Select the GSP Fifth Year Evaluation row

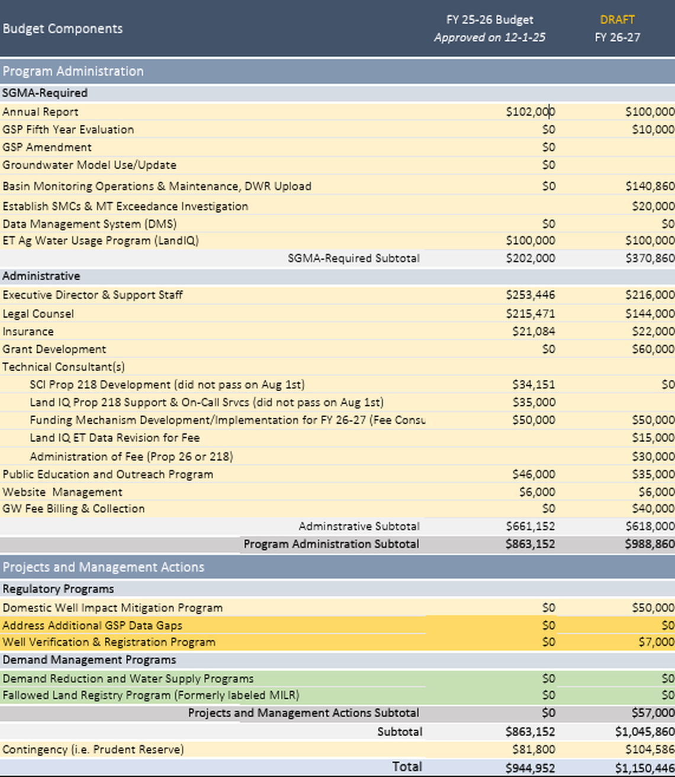(68, 129)
